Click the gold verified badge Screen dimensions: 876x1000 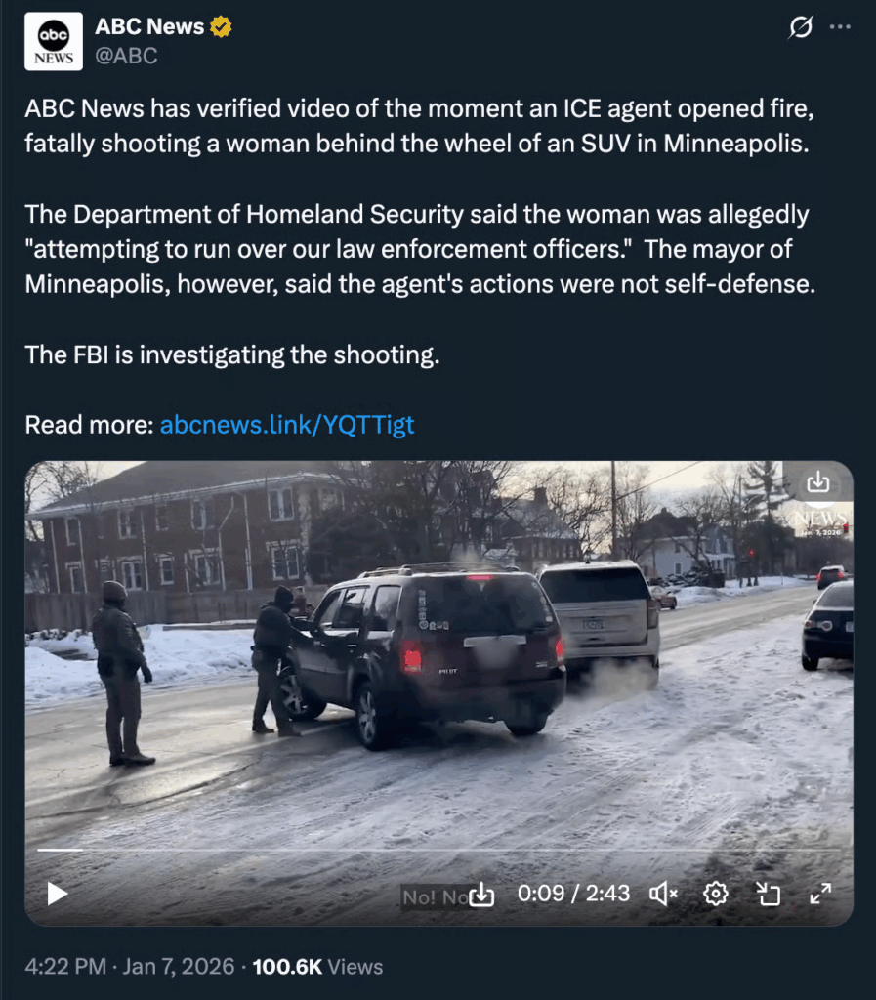pos(221,26)
